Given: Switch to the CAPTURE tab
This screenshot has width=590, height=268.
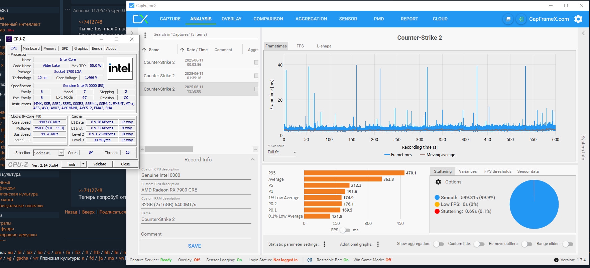Looking at the screenshot, I should pyautogui.click(x=170, y=19).
